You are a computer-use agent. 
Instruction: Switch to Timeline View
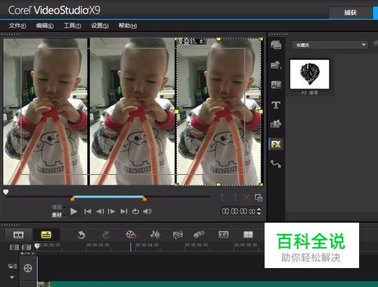coord(46,235)
